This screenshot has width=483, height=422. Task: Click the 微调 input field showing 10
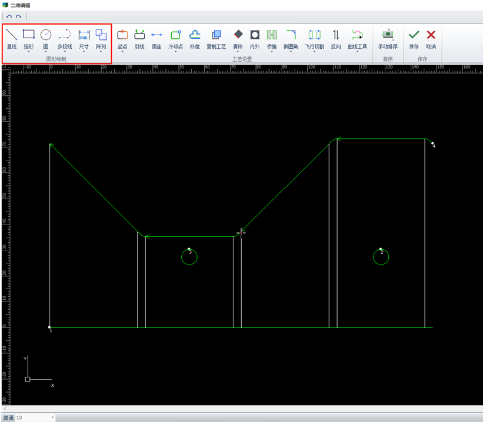click(32, 417)
